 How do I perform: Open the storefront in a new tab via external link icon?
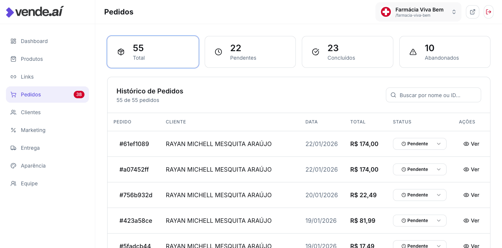pos(472,12)
